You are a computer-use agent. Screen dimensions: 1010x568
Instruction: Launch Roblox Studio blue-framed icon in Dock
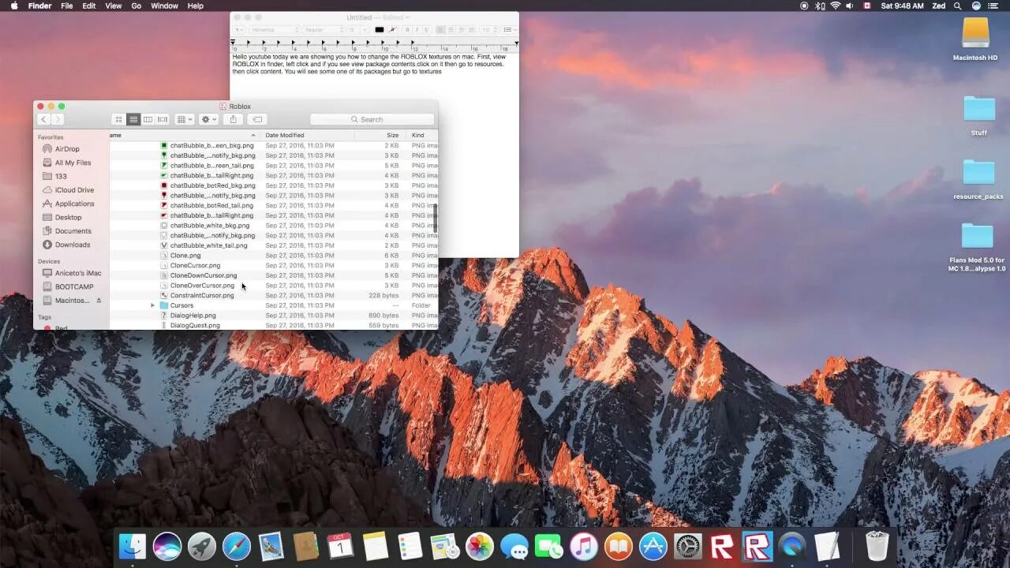tap(757, 546)
